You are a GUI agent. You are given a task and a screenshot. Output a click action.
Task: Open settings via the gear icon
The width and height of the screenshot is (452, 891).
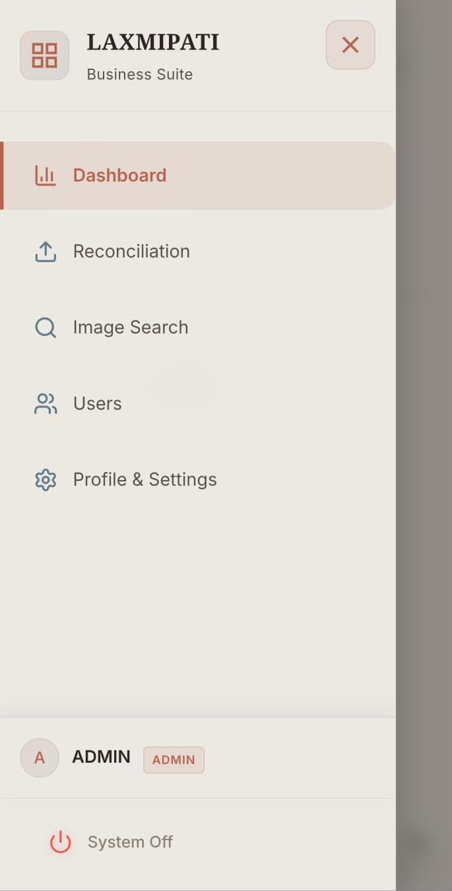click(x=45, y=480)
